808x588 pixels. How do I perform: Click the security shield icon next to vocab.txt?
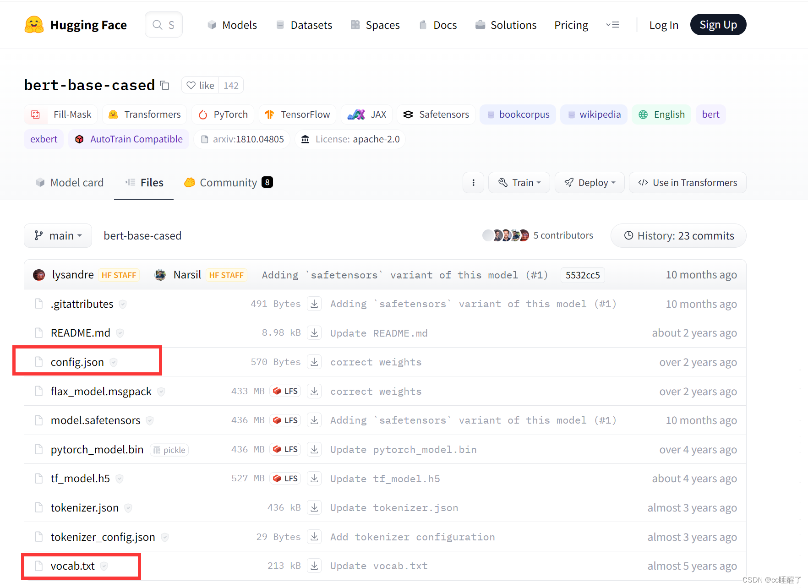[104, 566]
